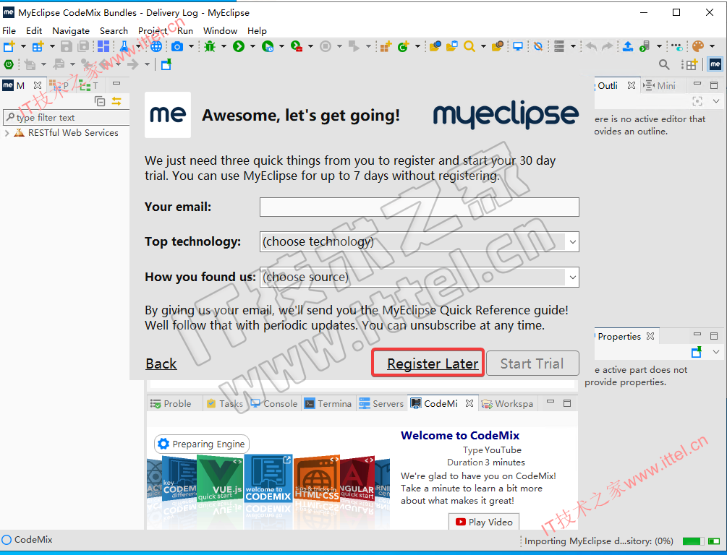
Task: Click the gray magnifier quick access icon
Action: 664,64
